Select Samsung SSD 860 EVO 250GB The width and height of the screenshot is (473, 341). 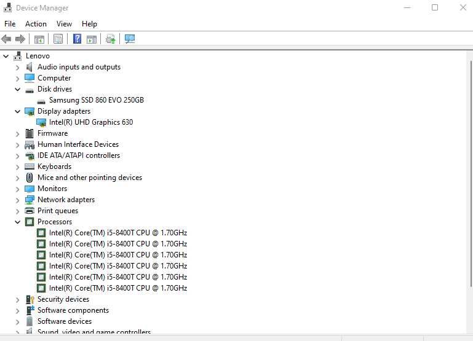tap(97, 100)
